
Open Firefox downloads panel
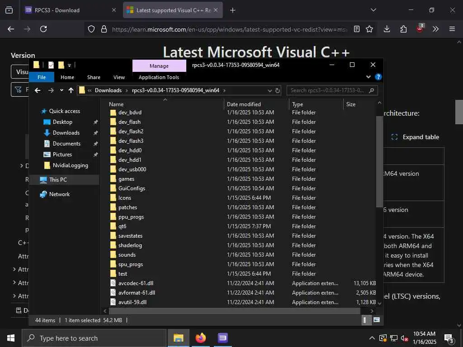tap(387, 29)
